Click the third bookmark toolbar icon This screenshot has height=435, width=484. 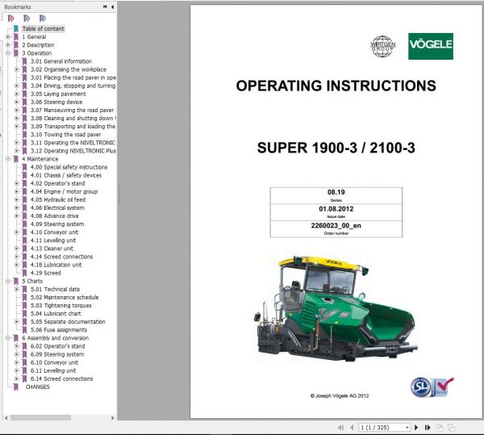point(43,19)
